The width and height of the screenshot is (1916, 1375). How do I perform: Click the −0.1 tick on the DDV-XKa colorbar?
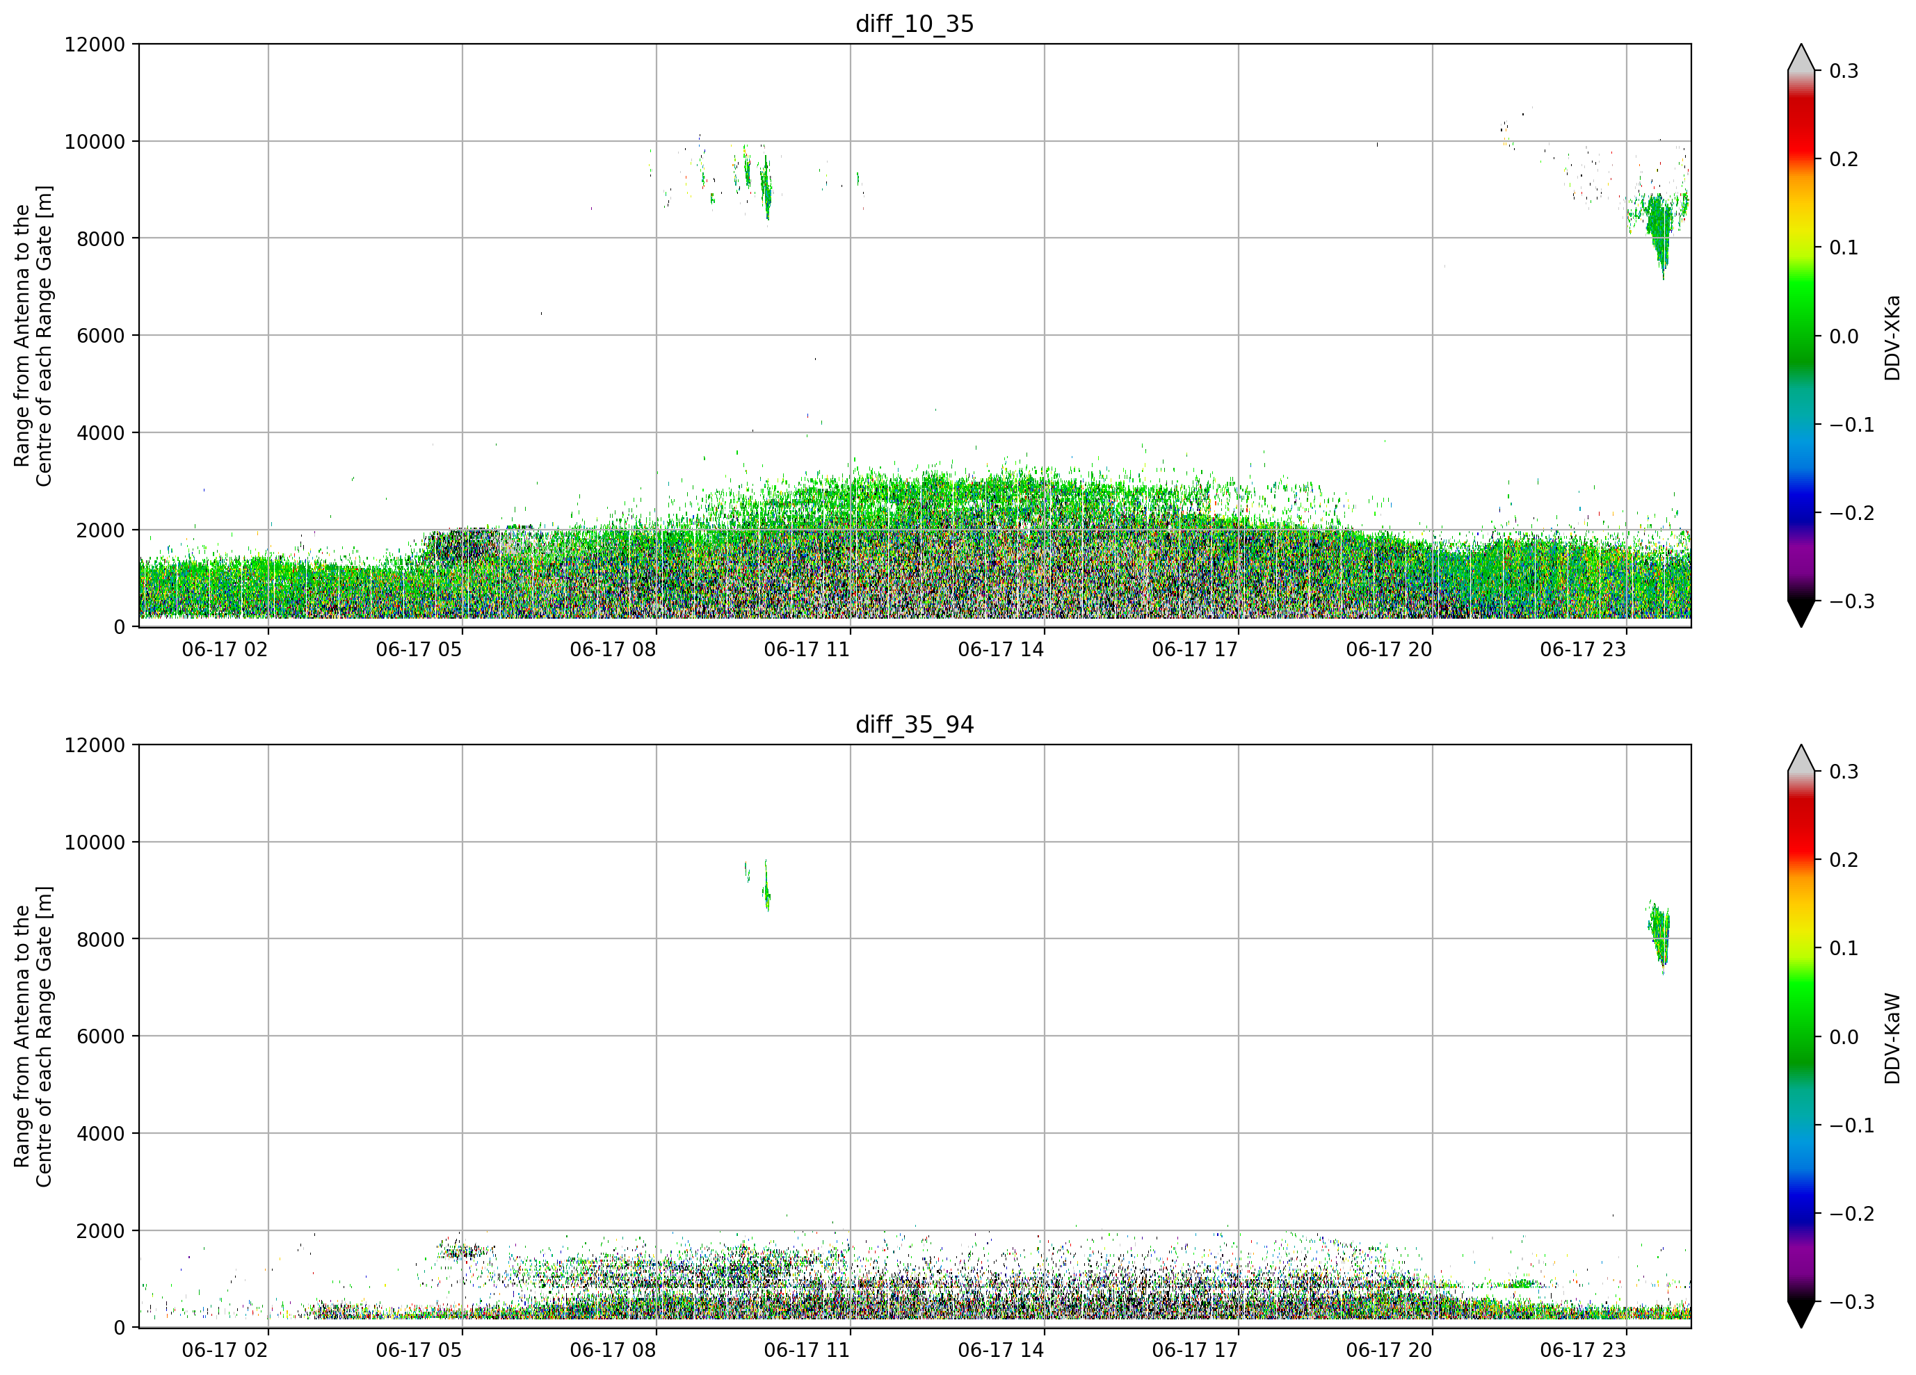pyautogui.click(x=1851, y=425)
